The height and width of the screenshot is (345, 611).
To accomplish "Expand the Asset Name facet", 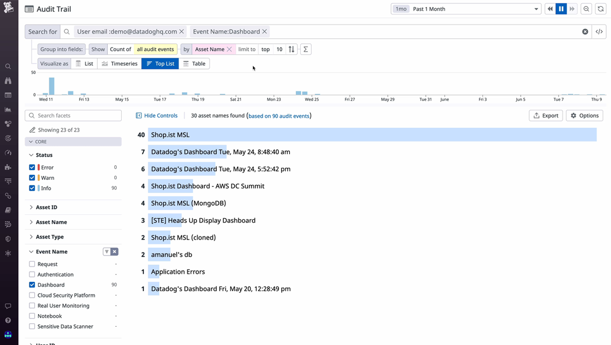I will 48,222.
